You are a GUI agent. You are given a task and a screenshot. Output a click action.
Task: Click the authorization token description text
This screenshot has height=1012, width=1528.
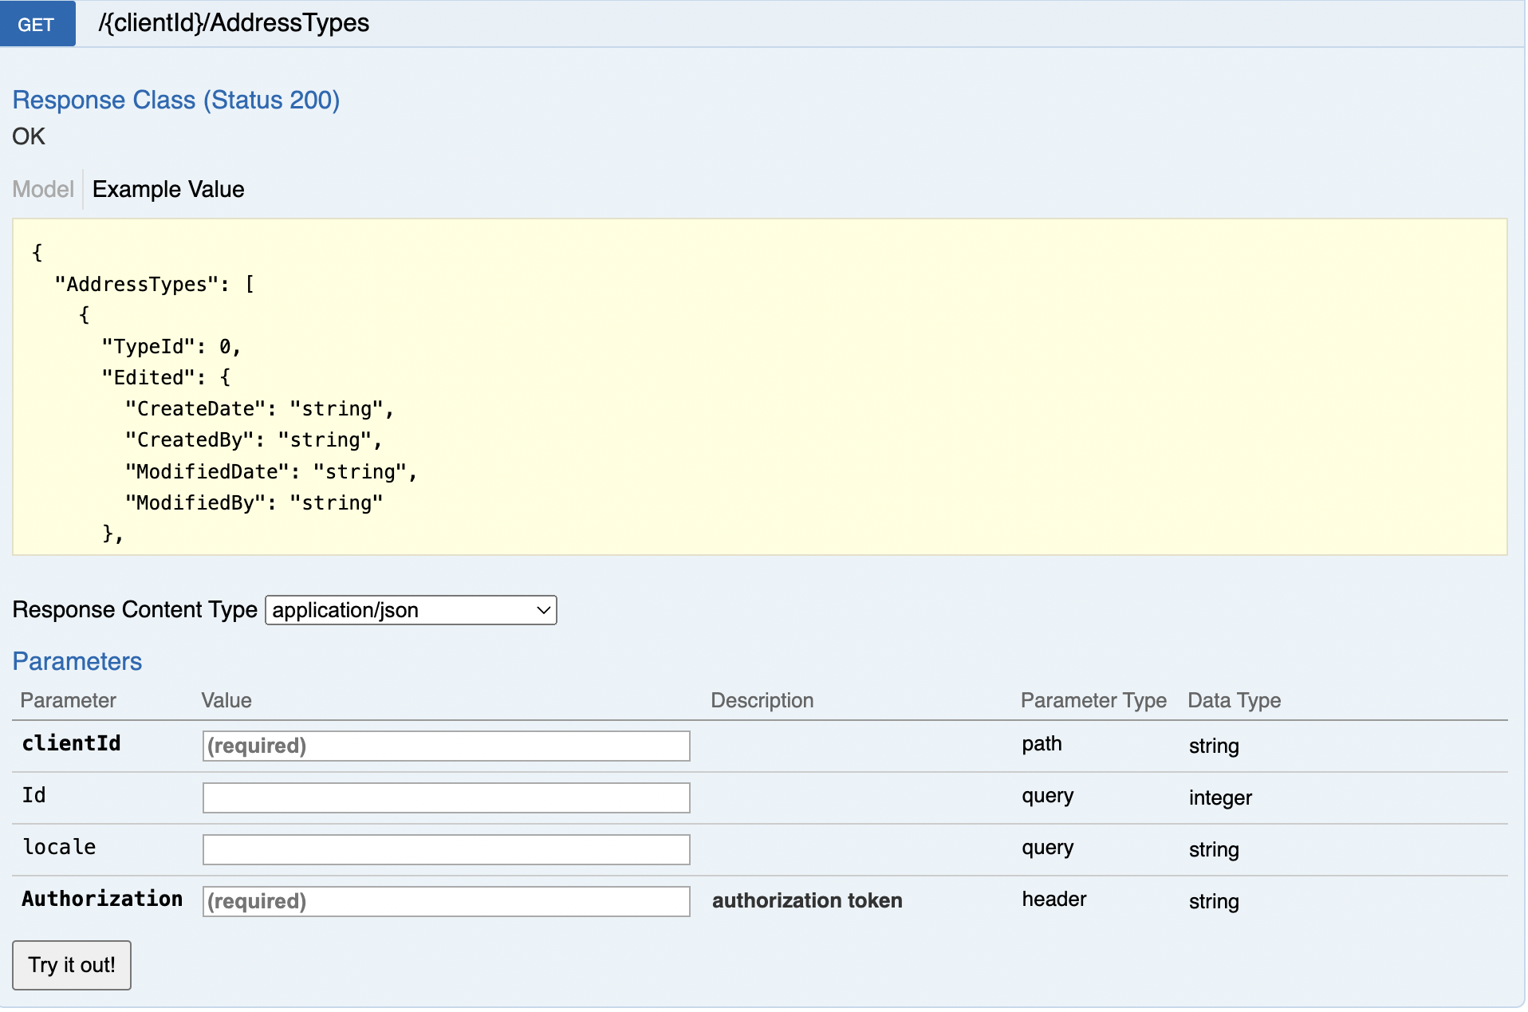pyautogui.click(x=807, y=901)
